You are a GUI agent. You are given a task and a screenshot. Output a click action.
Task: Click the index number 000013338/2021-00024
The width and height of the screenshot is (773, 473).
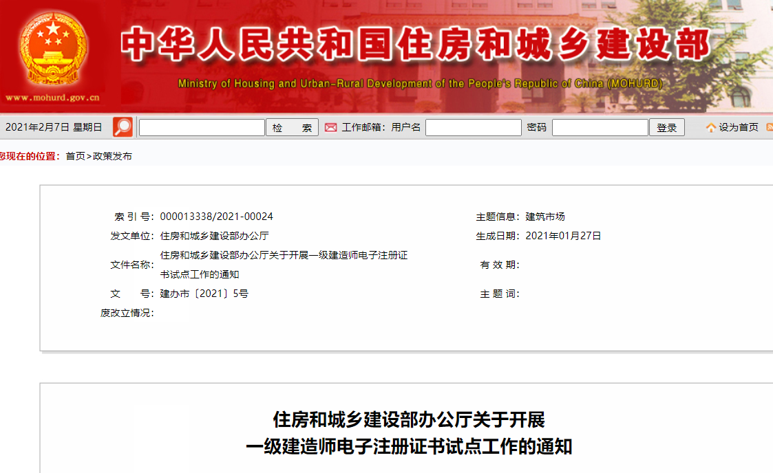tap(216, 217)
